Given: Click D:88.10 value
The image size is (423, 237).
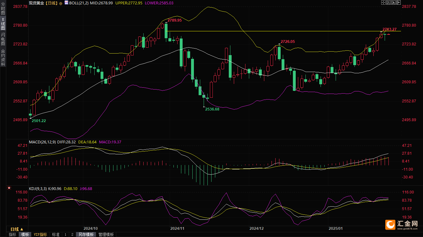Looking at the screenshot, I should (70, 189).
